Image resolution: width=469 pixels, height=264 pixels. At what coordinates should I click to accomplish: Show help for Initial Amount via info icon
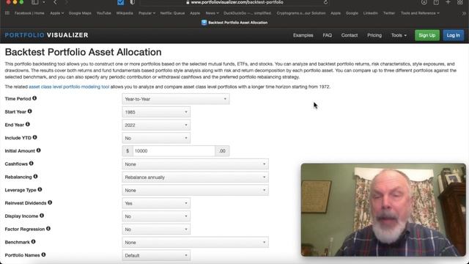[38, 150]
